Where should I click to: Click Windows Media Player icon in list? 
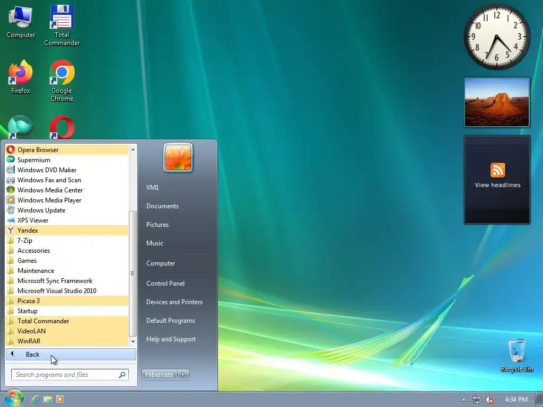pyautogui.click(x=11, y=200)
